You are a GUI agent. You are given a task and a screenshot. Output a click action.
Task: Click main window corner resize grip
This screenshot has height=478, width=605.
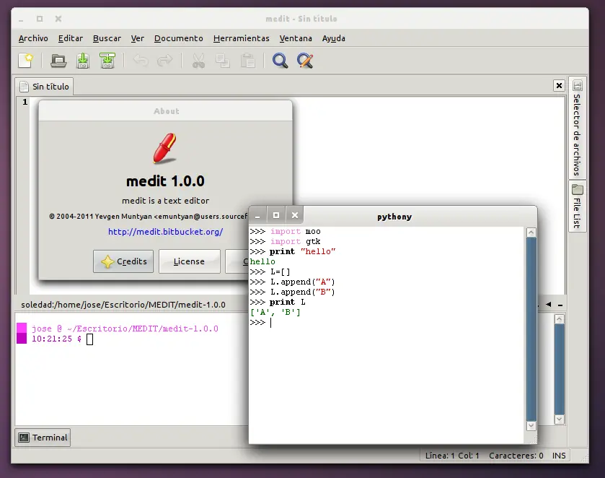[584, 459]
